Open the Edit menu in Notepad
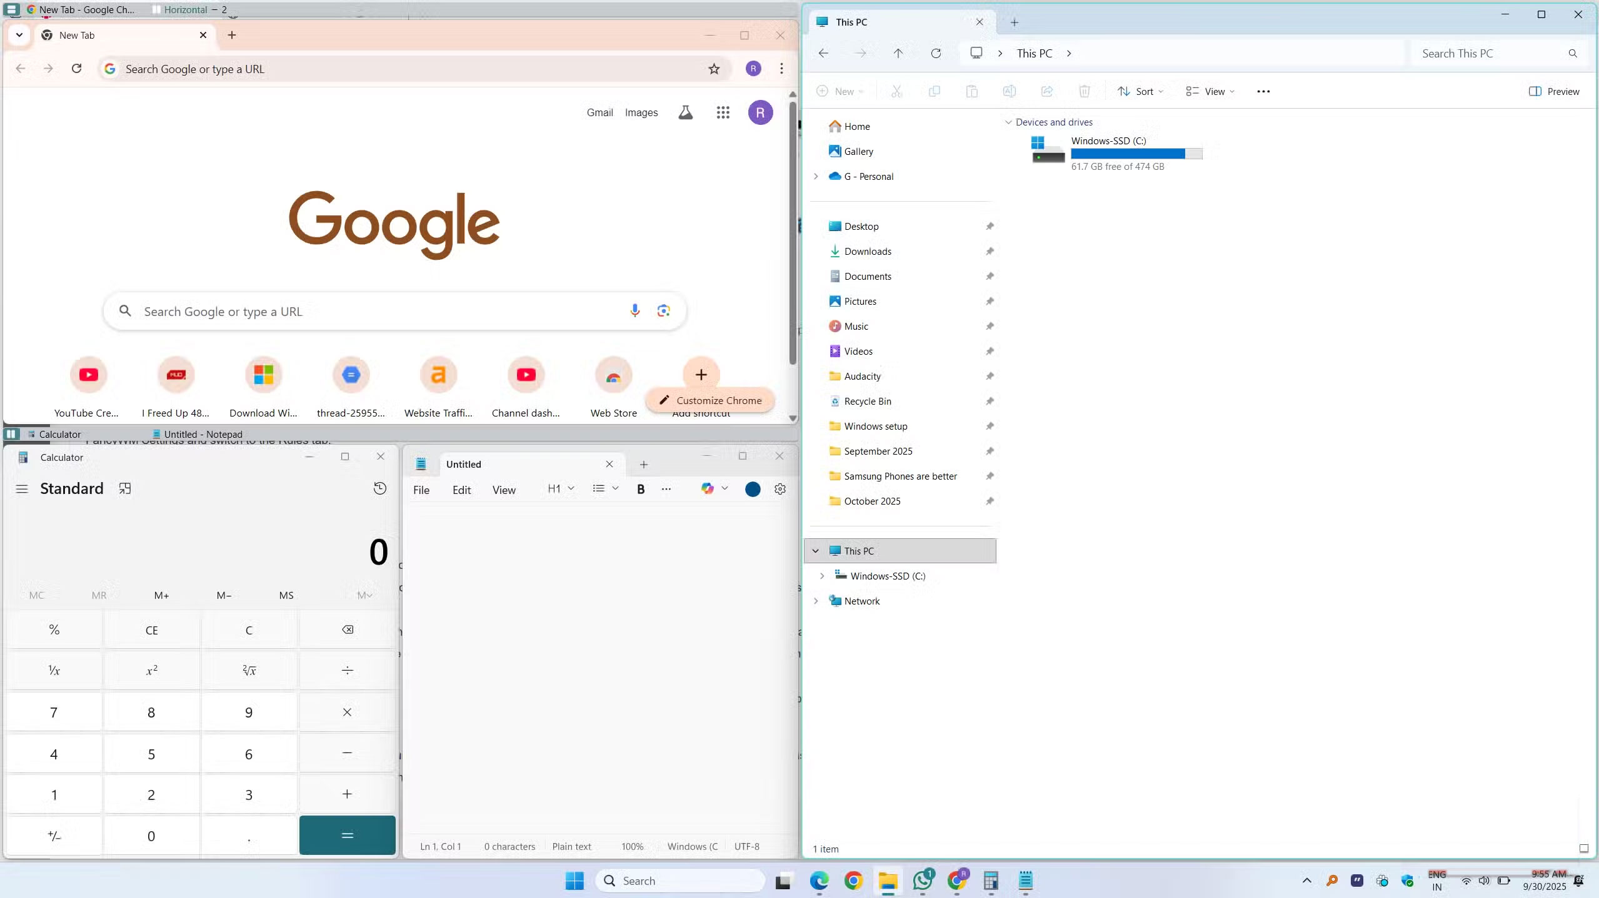The image size is (1599, 898). [x=461, y=490]
